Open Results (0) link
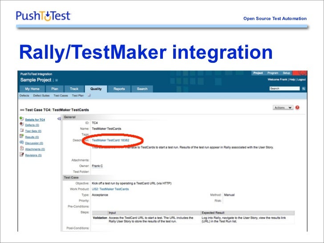This screenshot has height=243, width=324. pyautogui.click(x=32, y=137)
